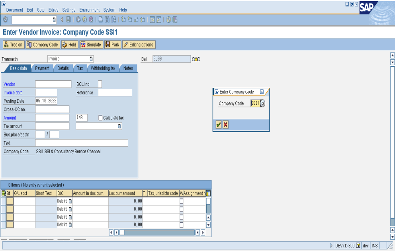395x251 pixels.
Task: Open search help for Company Code field
Action: [263, 103]
